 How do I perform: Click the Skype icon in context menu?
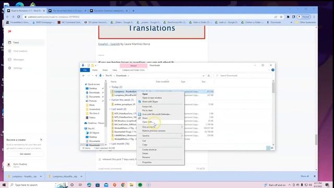click(x=140, y=102)
